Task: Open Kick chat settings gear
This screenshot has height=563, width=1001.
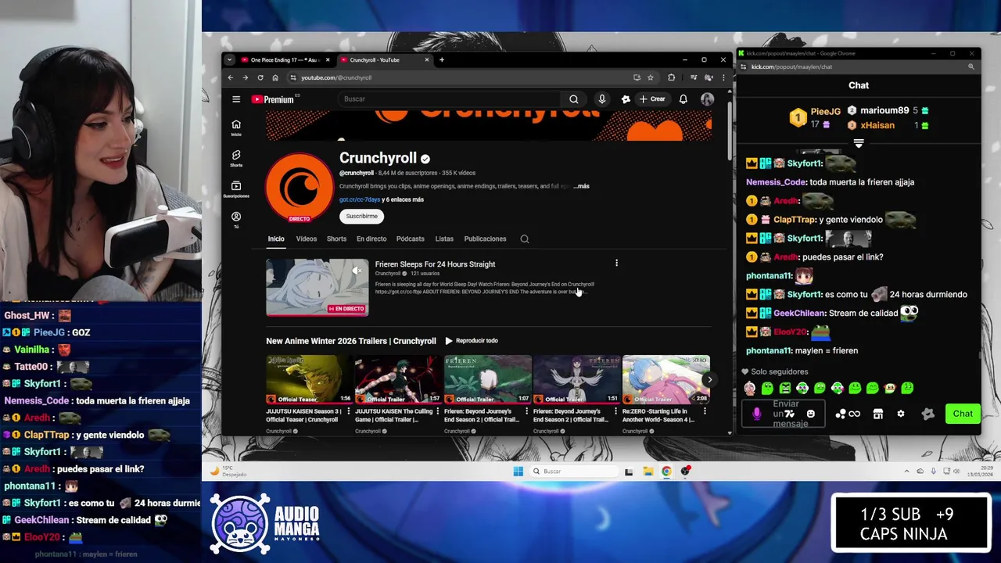Action: (901, 414)
